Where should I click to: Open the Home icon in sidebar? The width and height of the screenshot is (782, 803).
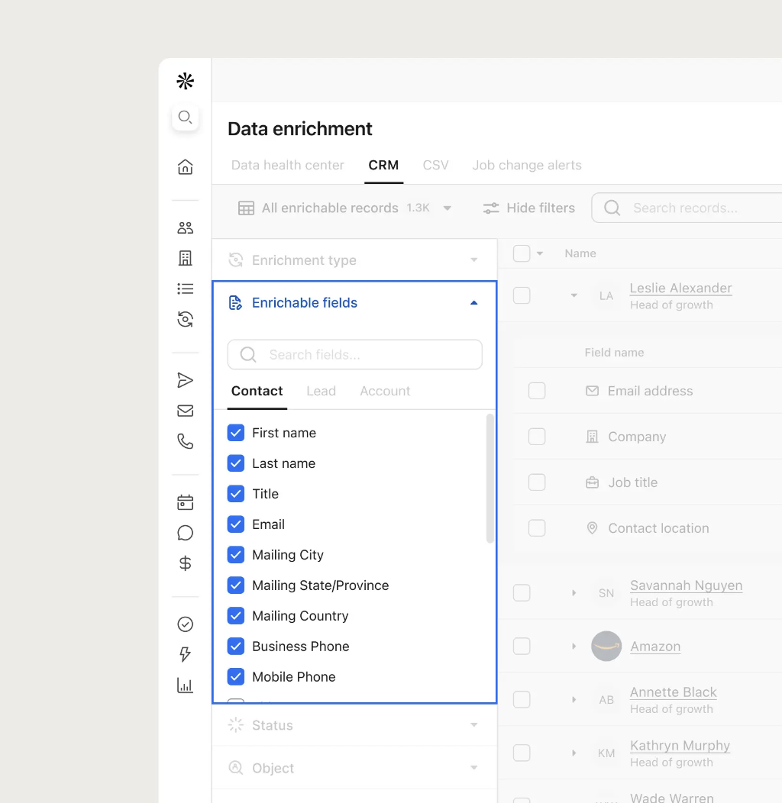[185, 167]
